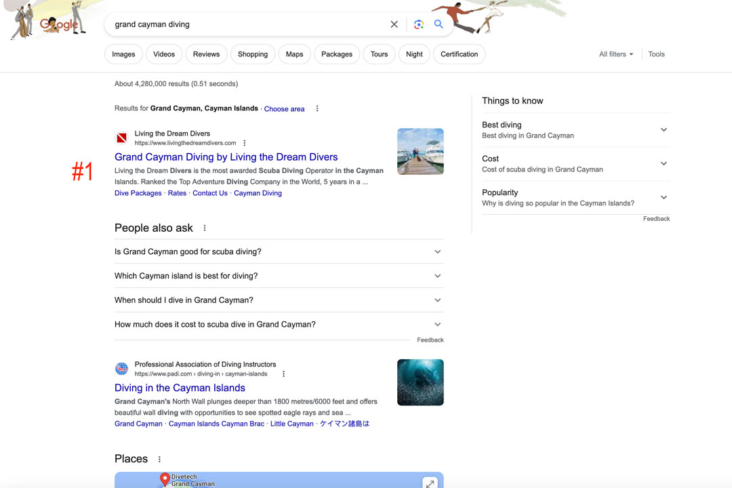This screenshot has width=732, height=488.
Task: Click the livingthedreamdivers.com URL text
Action: (x=185, y=143)
